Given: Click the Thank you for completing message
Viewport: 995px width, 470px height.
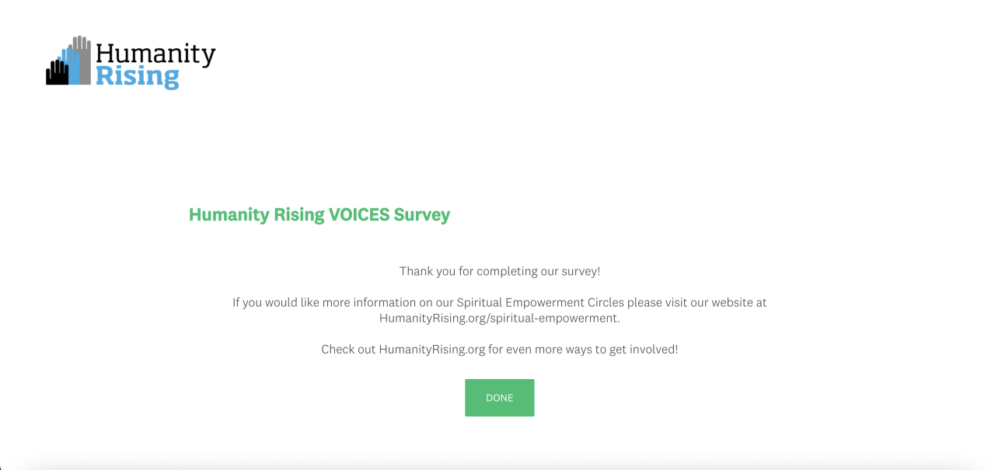Looking at the screenshot, I should [499, 271].
